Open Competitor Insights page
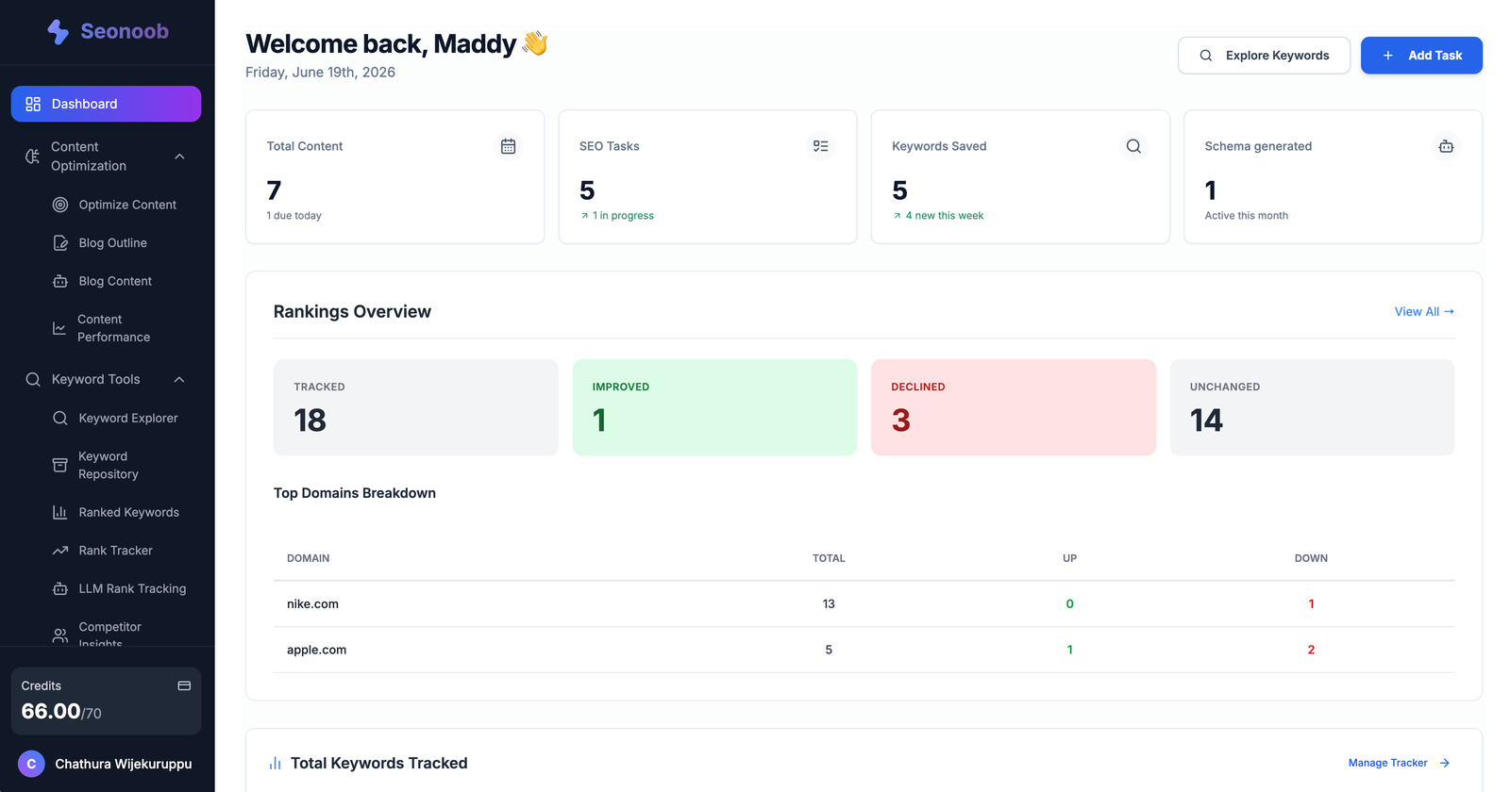The image size is (1510, 792). tap(109, 635)
